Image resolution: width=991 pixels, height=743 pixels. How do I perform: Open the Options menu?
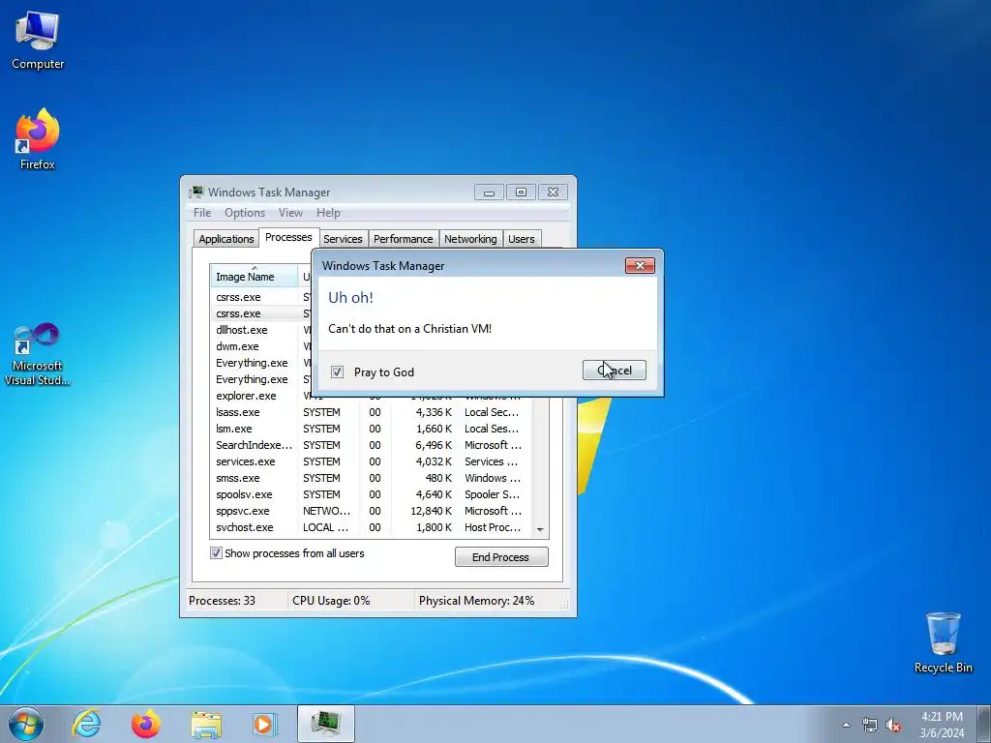coord(245,213)
